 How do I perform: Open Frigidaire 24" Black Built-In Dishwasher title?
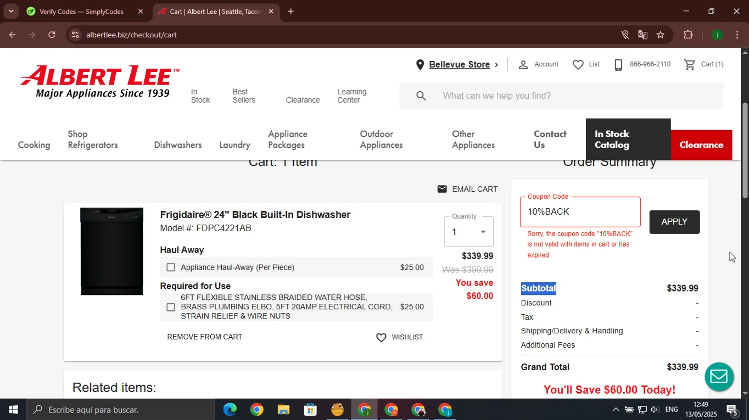pos(255,215)
